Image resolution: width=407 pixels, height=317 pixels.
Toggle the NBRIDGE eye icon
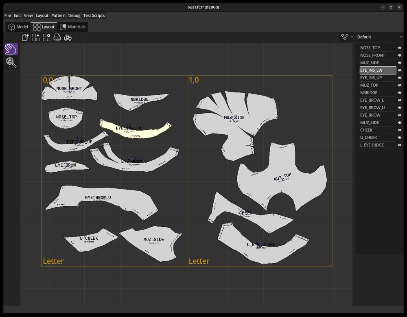[x=400, y=93]
